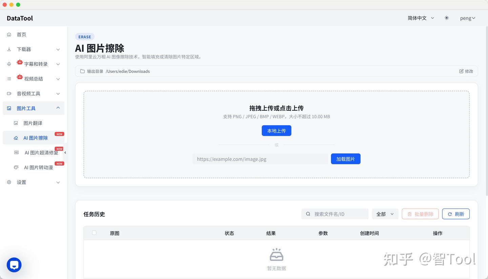Expand the 音视频工具 menu chevron
The width and height of the screenshot is (488, 279).
(x=58, y=94)
